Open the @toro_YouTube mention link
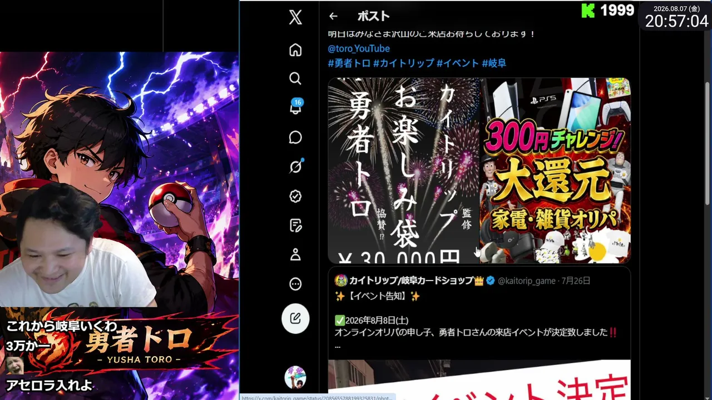This screenshot has height=400, width=712. (x=359, y=49)
